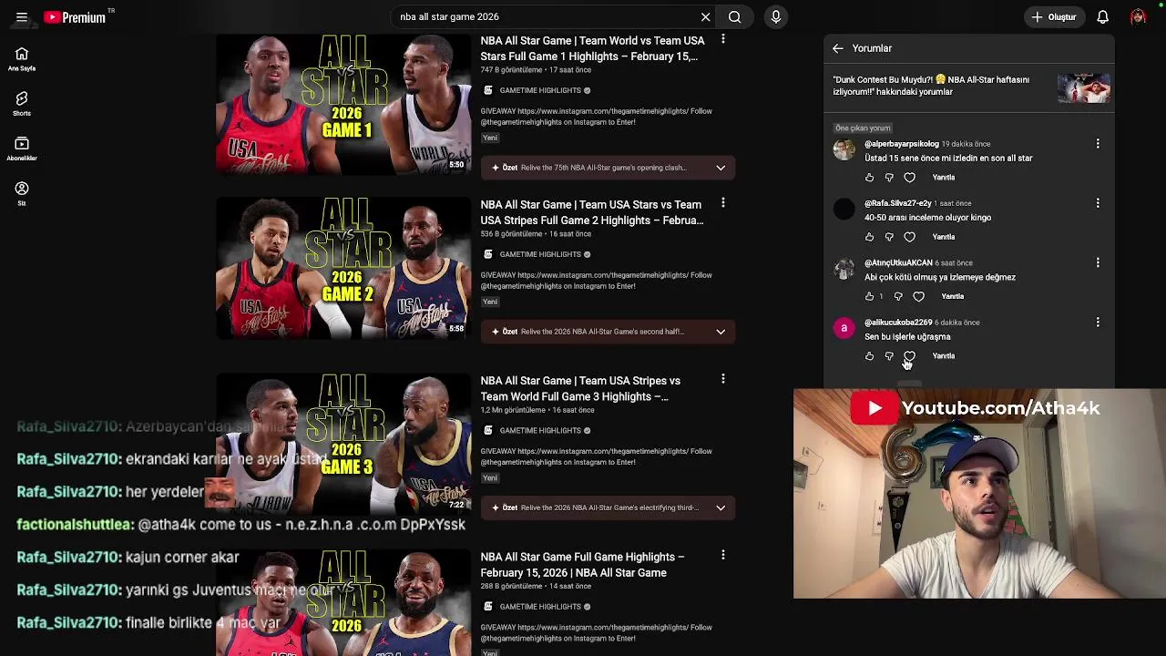
Task: Open USA Stripes vs Team World Game 3 title
Action: coord(580,388)
